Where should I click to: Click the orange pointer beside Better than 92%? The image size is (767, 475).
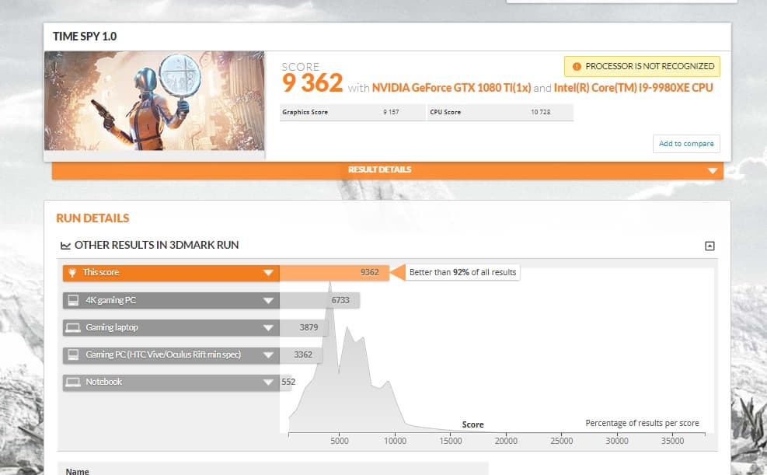click(398, 273)
